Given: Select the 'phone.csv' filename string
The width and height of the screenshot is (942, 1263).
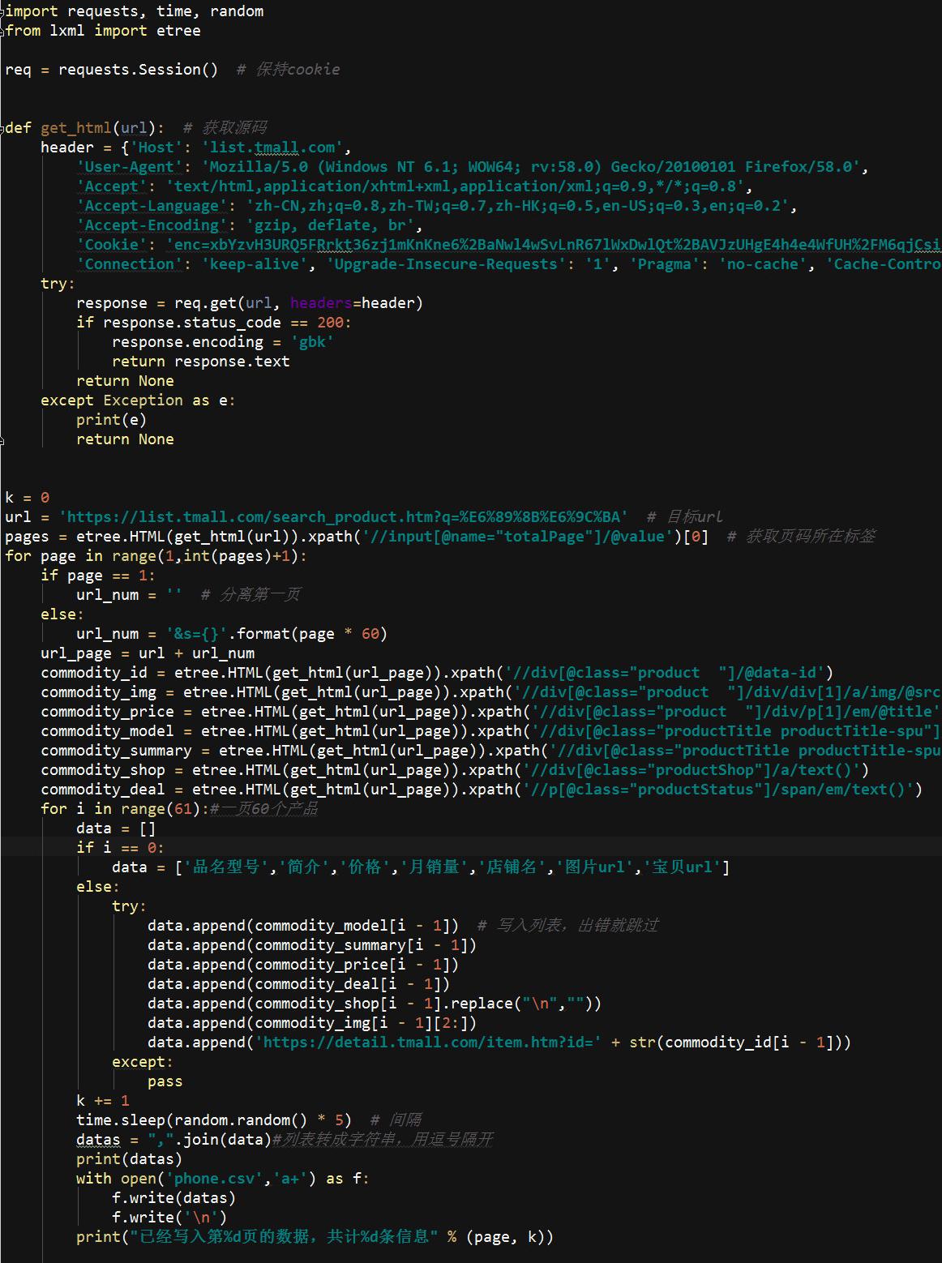Looking at the screenshot, I should click(214, 1179).
